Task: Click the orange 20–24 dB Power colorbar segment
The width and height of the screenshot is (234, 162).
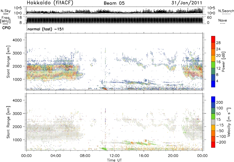Action: click(x=213, y=52)
